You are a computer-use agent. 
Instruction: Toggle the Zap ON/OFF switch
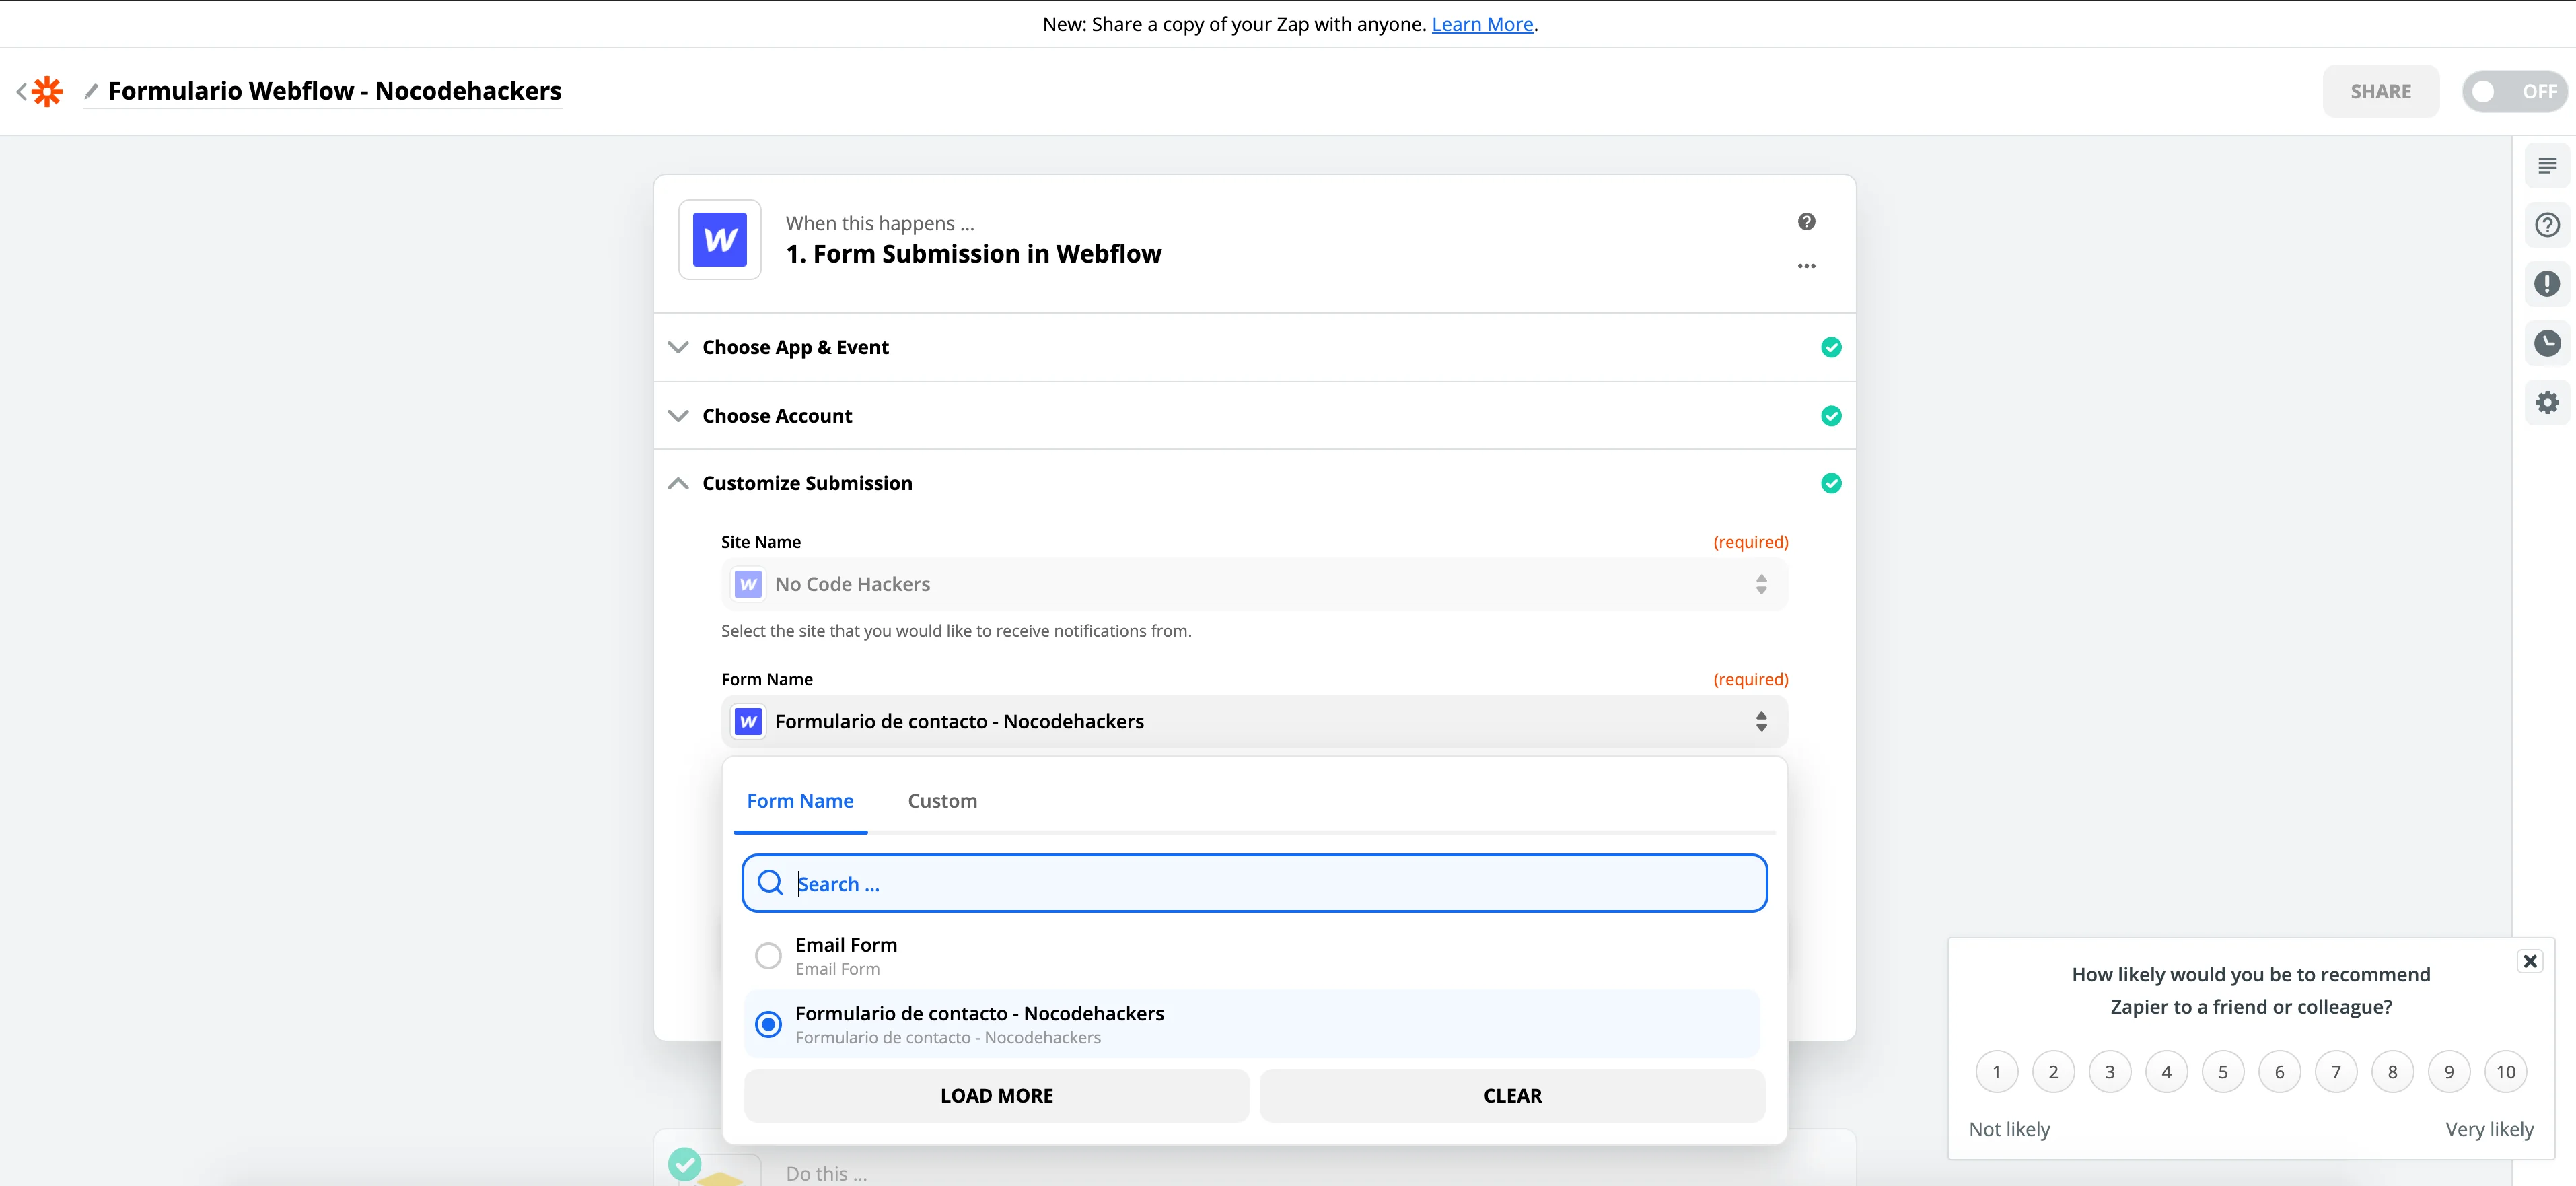coord(2513,92)
